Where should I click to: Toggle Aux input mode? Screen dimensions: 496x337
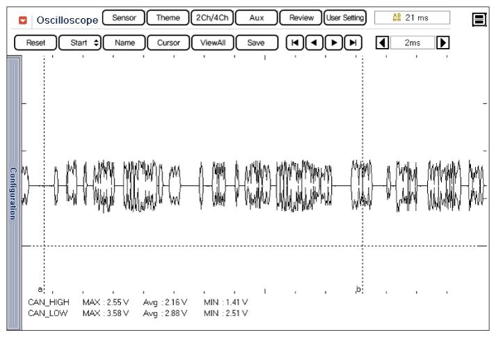pyautogui.click(x=257, y=18)
